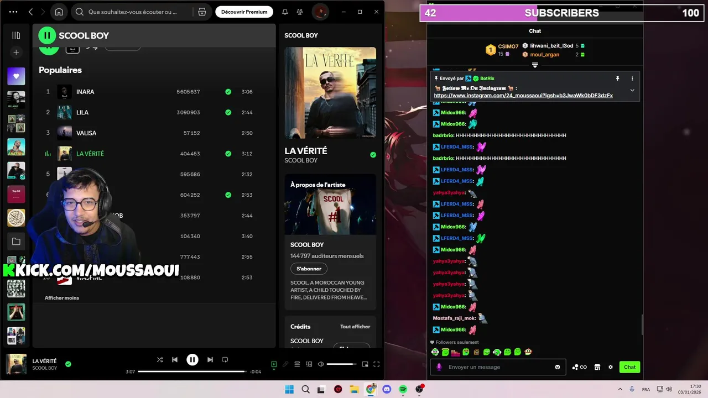Screen dimensions: 708x398
Task: Open Connect to a device
Action: click(309, 364)
